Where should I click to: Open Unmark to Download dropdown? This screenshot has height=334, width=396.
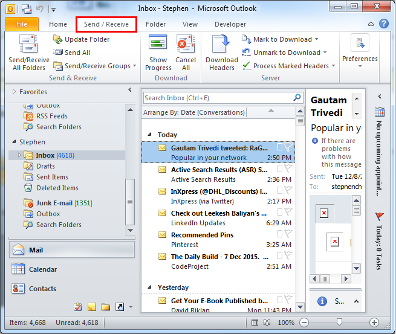(325, 52)
